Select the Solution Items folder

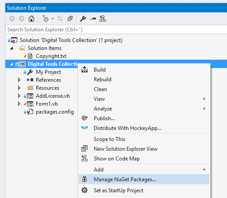point(45,48)
